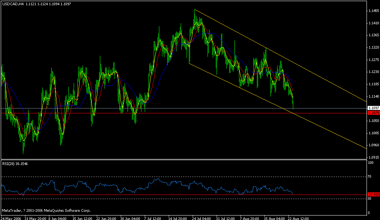Click the 1.1073 highlighted price tag
380x220 pixels.
(373, 113)
